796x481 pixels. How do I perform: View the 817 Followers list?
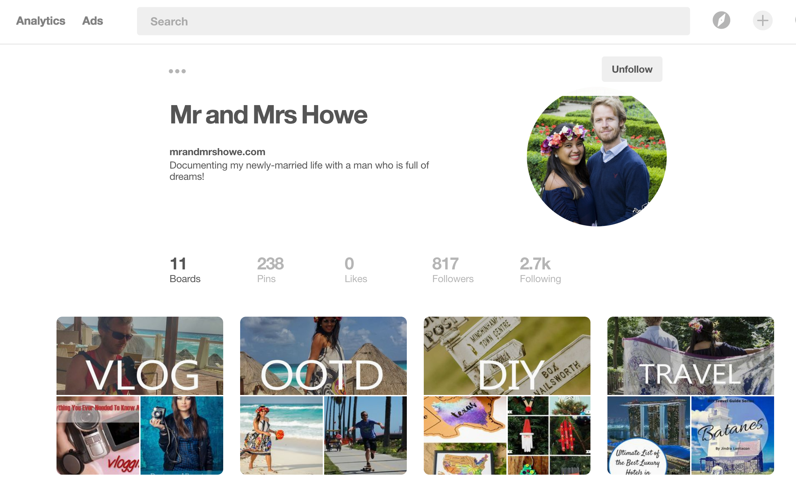coord(452,270)
